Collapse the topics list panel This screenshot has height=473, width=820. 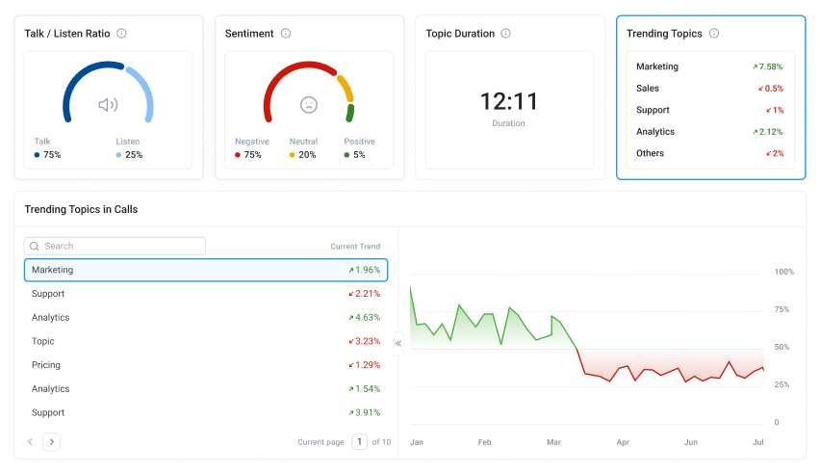tap(398, 342)
